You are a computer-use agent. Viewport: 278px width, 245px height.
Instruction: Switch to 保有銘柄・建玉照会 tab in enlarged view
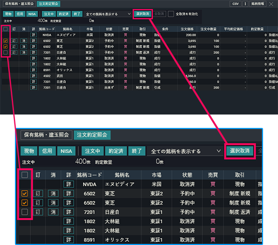click(x=46, y=135)
